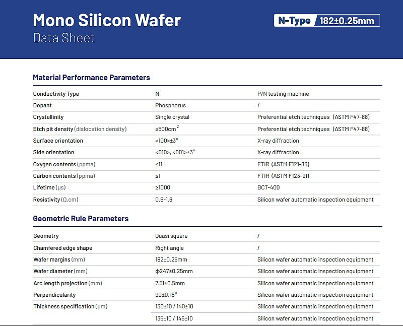Click the Resistivity 0.6-1.6 value

point(164,200)
